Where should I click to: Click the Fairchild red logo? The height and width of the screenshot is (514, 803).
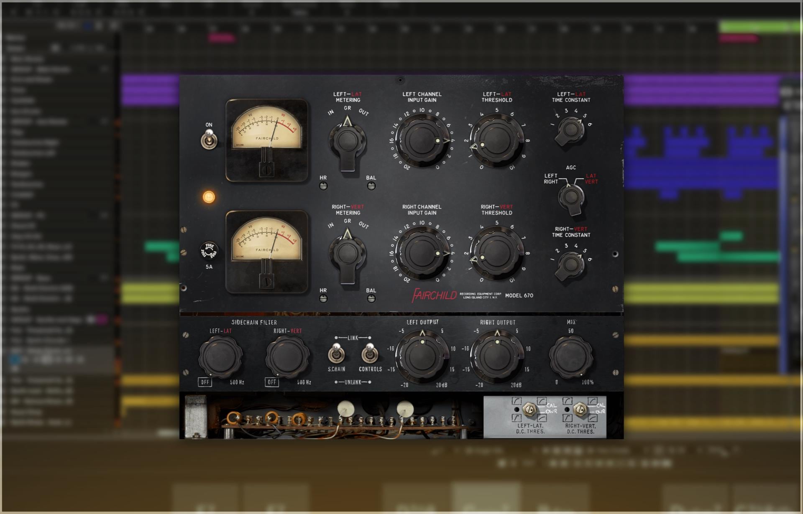[434, 295]
